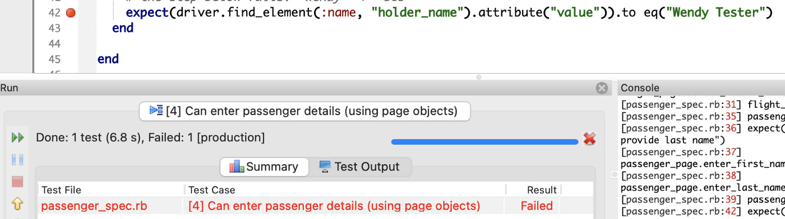This screenshot has height=219, width=785.
Task: Click line number 45 in the gutter
Action: (54, 59)
